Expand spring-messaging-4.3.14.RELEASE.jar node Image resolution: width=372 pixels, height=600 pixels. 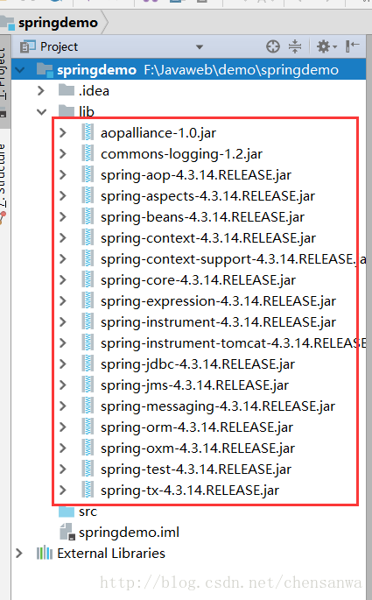click(x=63, y=406)
